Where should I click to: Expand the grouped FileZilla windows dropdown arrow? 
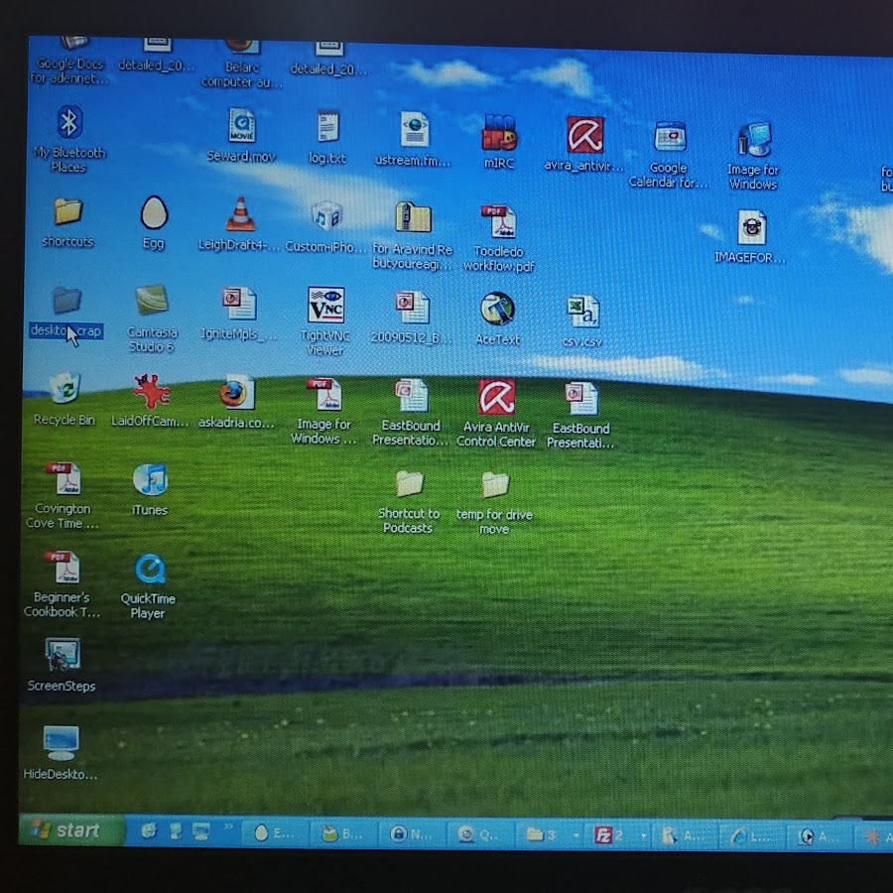point(644,836)
